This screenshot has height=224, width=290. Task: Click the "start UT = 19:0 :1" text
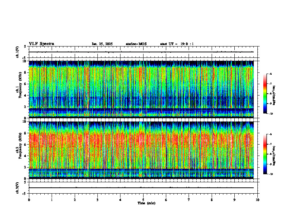[177, 44]
